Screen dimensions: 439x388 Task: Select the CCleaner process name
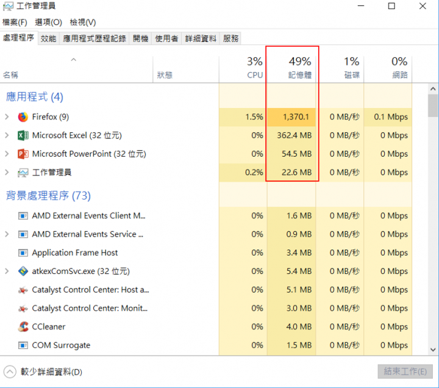click(49, 326)
